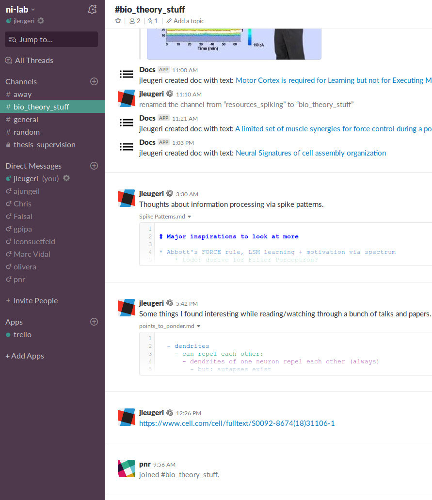Expand points_to_ponder.md file dropdown
This screenshot has width=432, height=500.
click(198, 326)
